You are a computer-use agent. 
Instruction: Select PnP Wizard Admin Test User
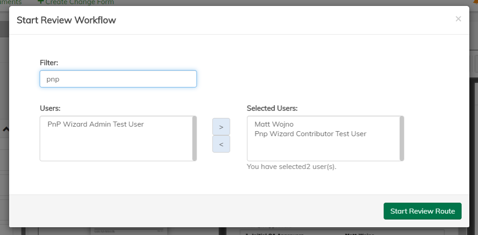click(95, 124)
